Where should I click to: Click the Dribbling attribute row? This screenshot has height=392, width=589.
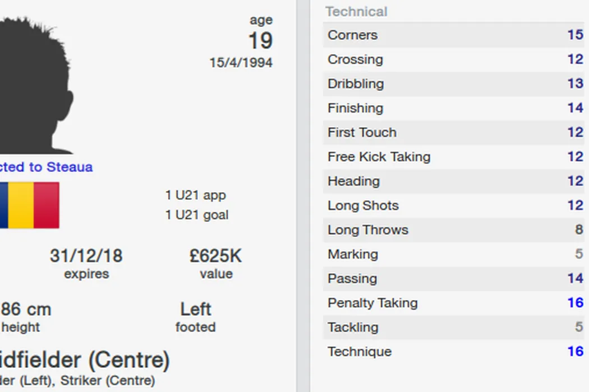coord(453,83)
